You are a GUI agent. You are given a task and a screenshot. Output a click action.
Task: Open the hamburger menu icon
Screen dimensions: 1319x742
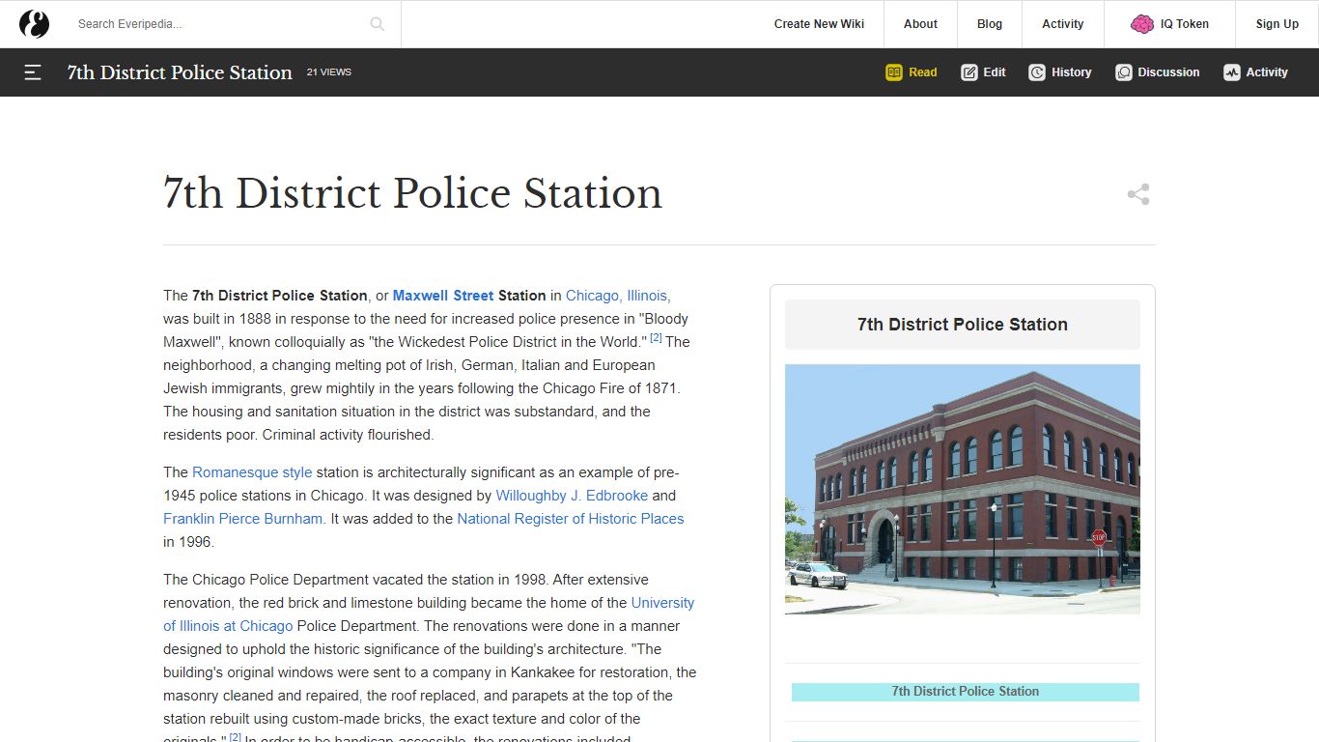tap(33, 72)
